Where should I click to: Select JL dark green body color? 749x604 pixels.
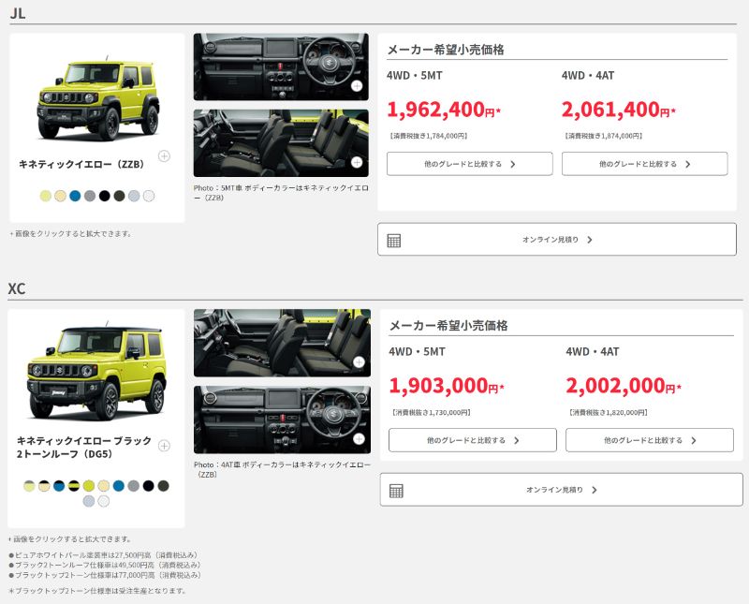coord(120,196)
